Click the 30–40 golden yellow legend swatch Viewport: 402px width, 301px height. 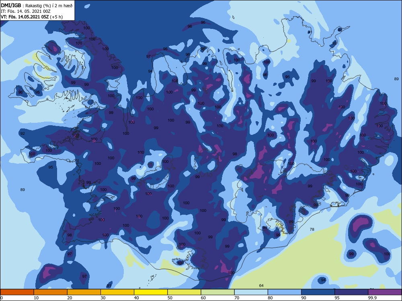[x=117, y=292]
